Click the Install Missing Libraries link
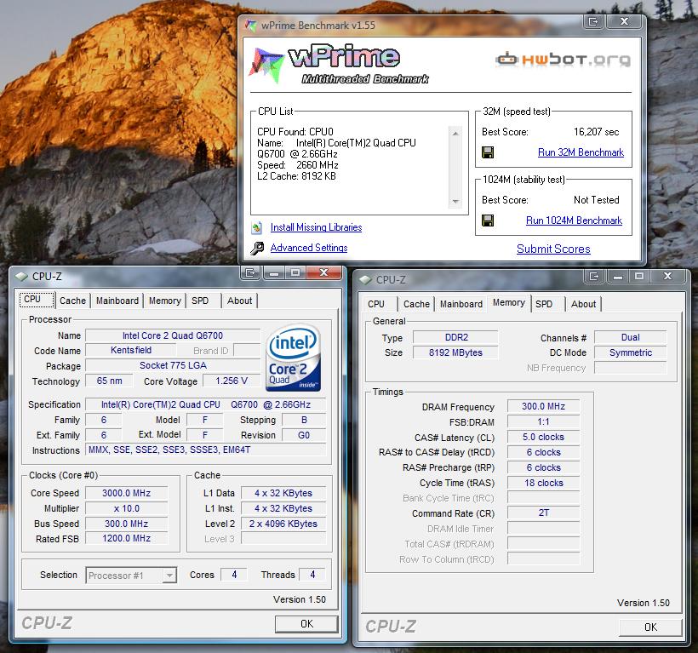The width and height of the screenshot is (698, 653). coord(316,227)
